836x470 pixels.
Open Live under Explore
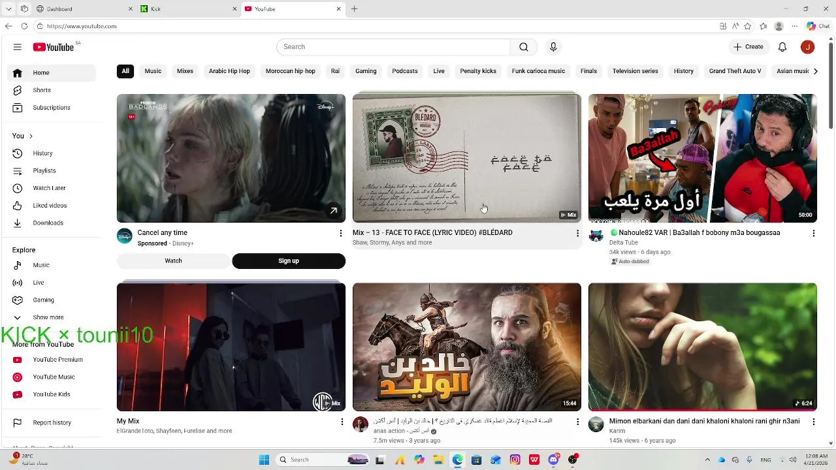click(x=52, y=283)
